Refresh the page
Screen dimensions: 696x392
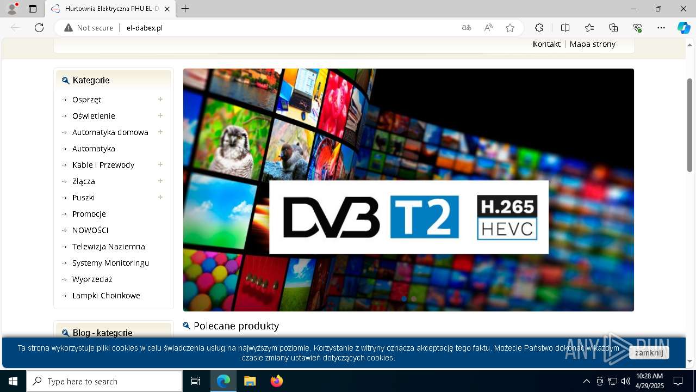39,28
